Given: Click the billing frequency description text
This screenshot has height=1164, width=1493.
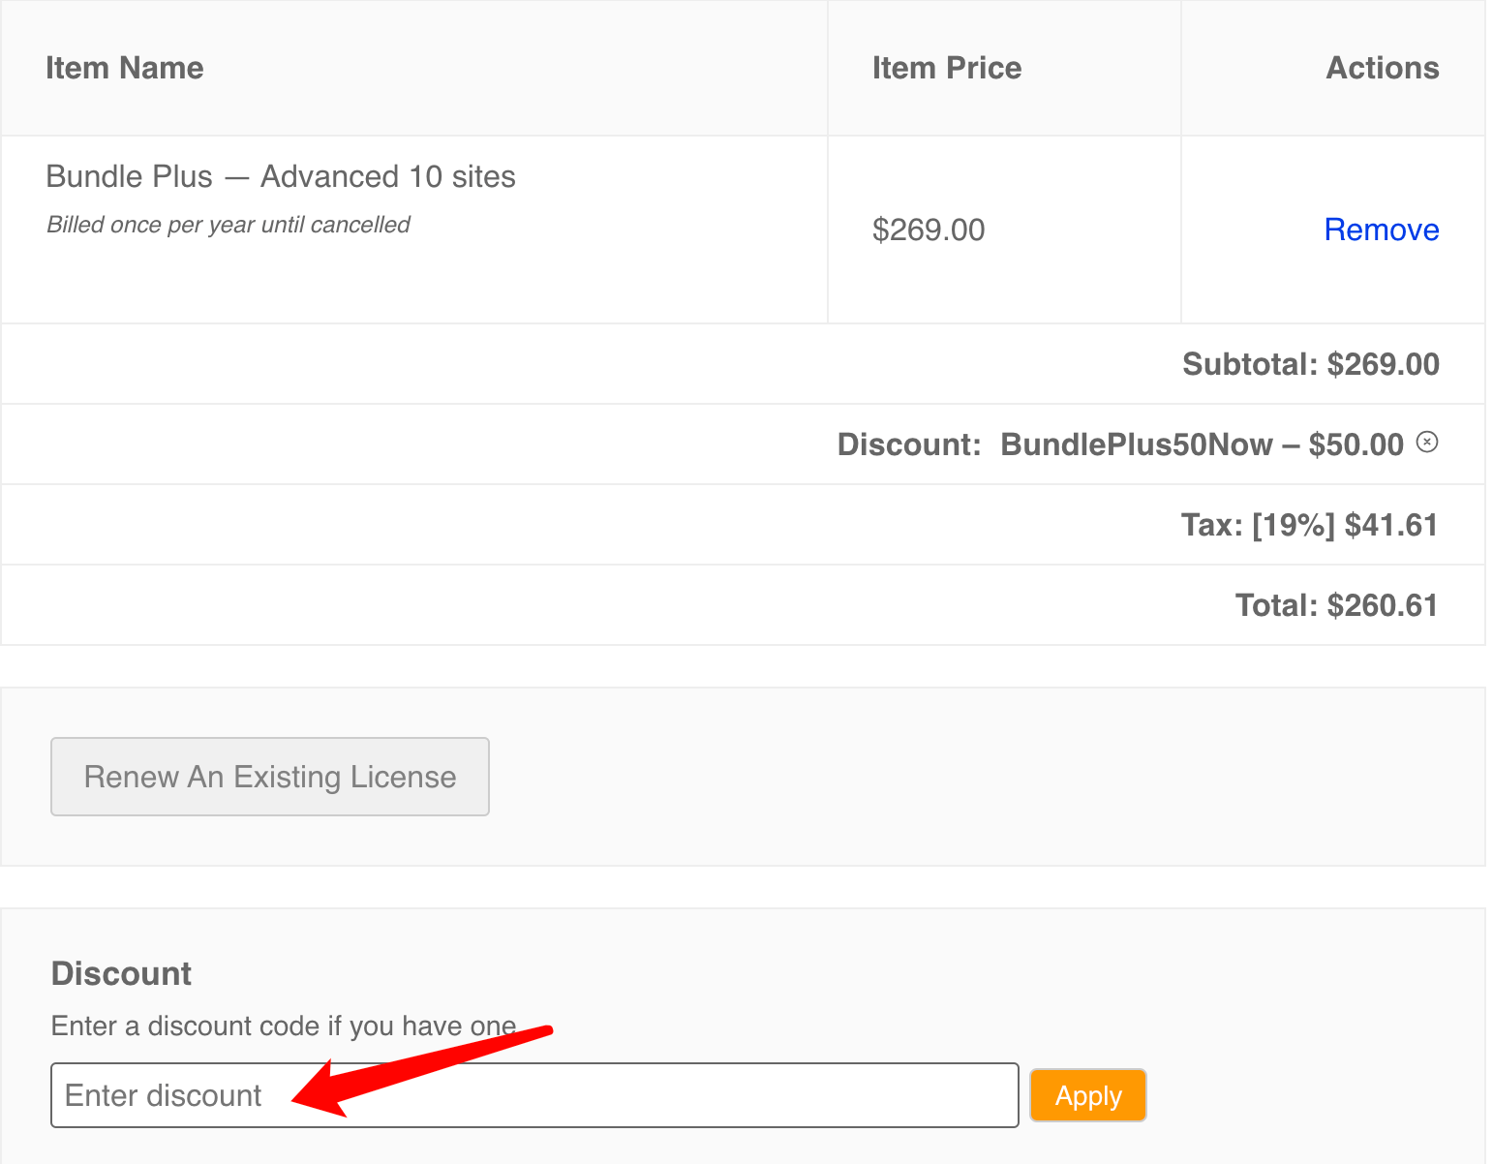Looking at the screenshot, I should (228, 224).
